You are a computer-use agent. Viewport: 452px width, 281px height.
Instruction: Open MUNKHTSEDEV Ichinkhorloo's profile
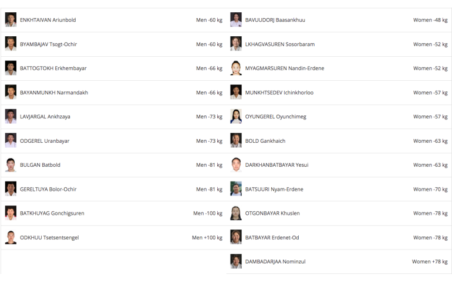point(279,92)
